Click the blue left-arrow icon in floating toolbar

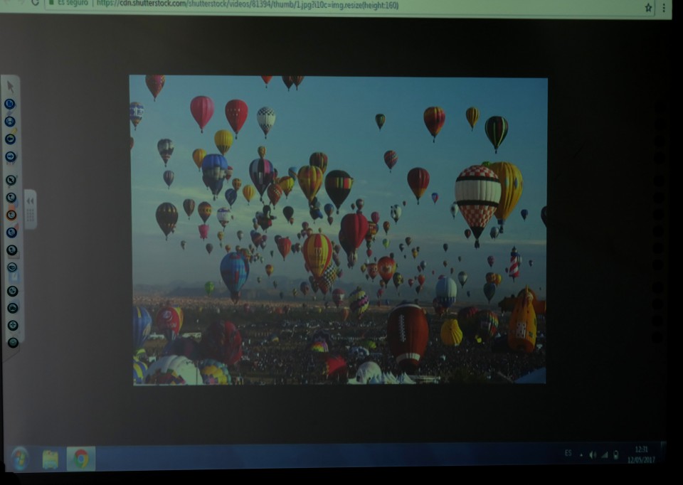[11, 139]
